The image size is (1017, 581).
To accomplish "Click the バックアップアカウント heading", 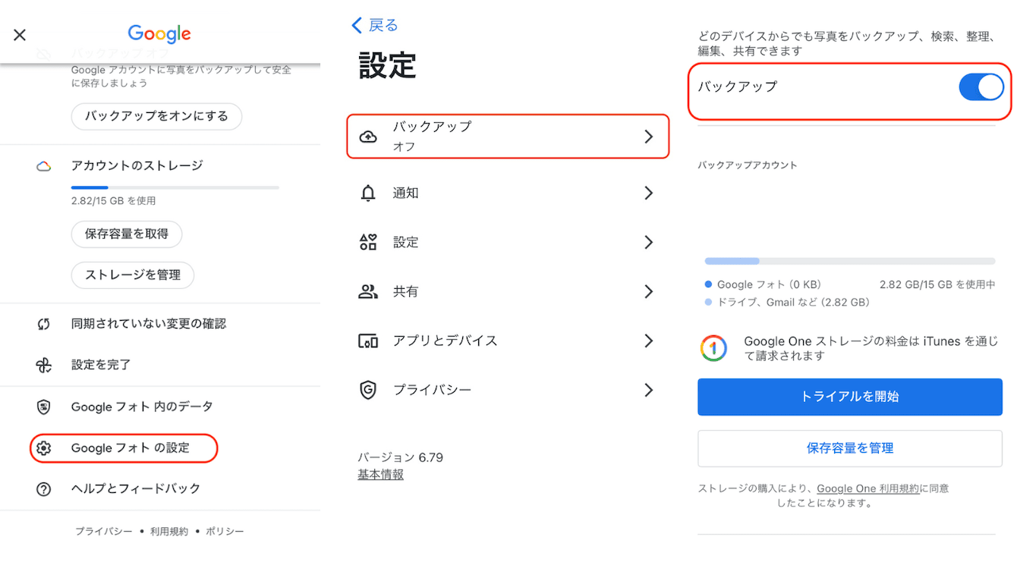I will [x=748, y=165].
